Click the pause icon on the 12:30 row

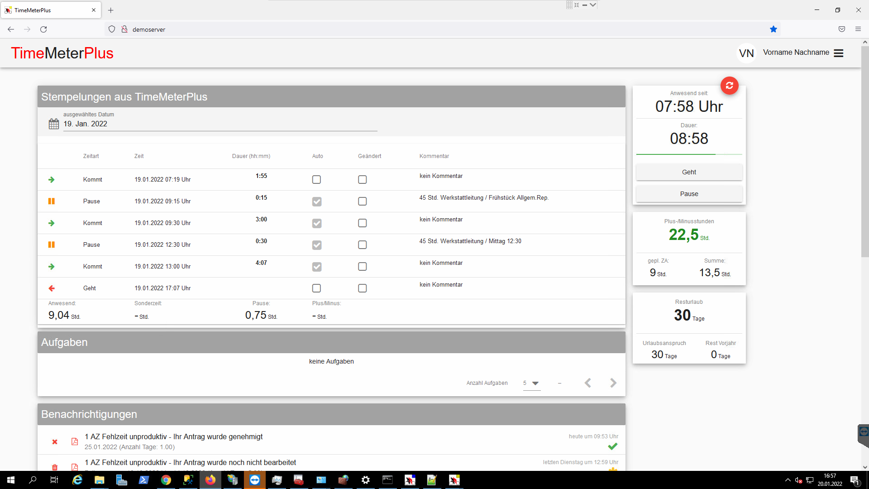[x=52, y=244]
